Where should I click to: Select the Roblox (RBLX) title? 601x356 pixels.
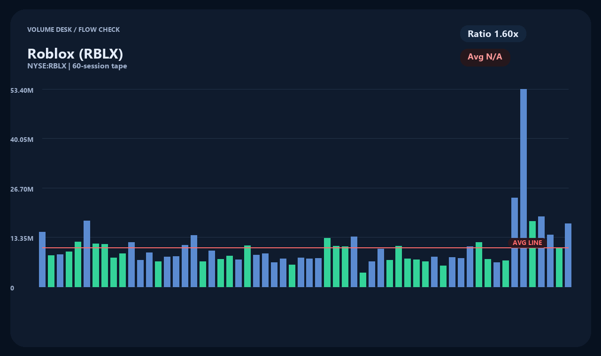(x=75, y=53)
